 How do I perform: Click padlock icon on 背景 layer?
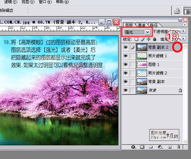[180, 90]
